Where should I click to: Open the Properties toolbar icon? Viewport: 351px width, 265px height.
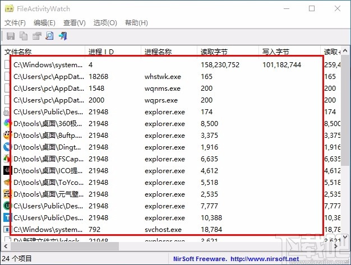[x=36, y=36]
